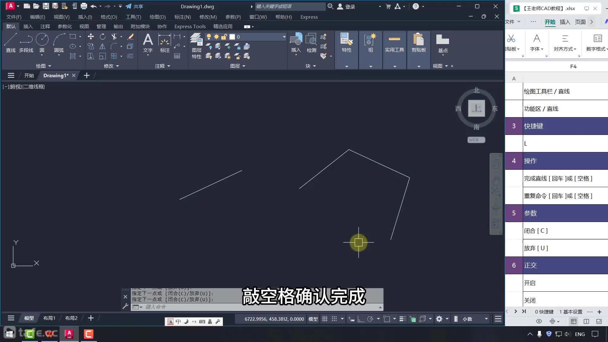
Task: Toggle object snap in status bar
Action: [387, 319]
